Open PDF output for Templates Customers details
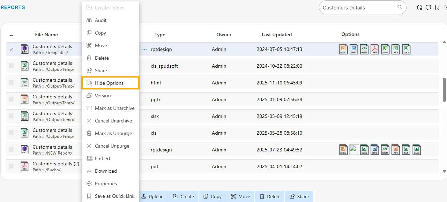The image size is (447, 202). point(375,49)
